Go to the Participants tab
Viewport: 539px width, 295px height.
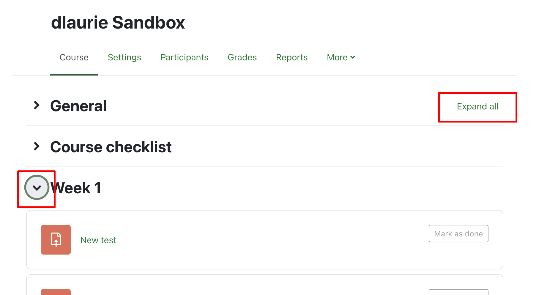(184, 57)
